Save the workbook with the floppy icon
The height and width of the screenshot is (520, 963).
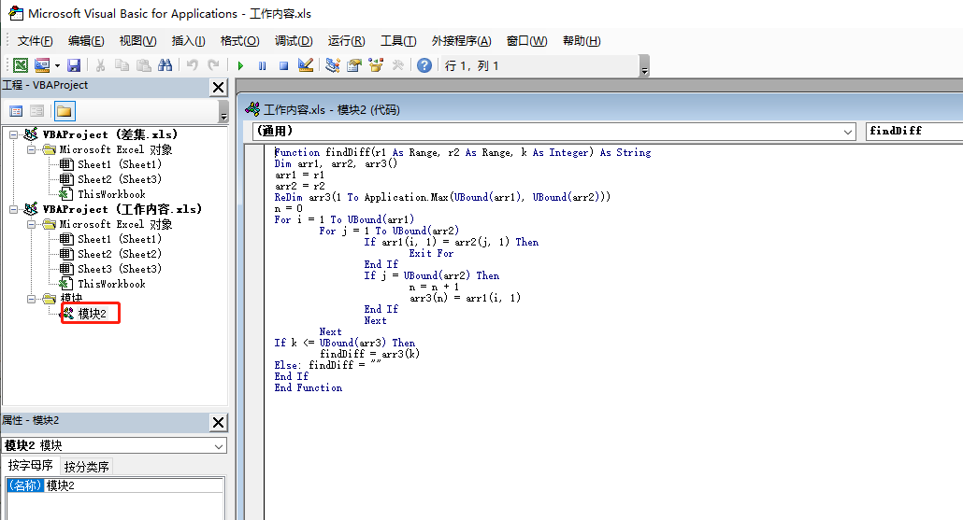74,65
